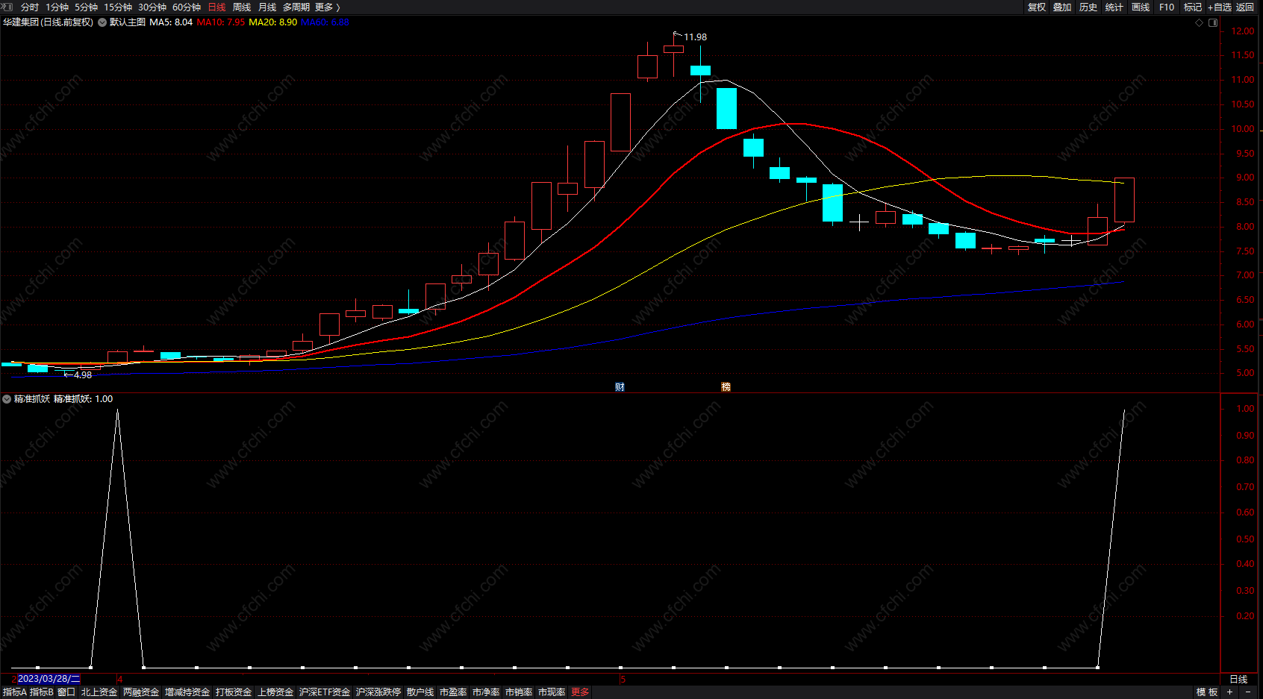Toggle the side panel icon at top right
Viewport: 1263px width, 699px height.
pyautogui.click(x=1213, y=22)
